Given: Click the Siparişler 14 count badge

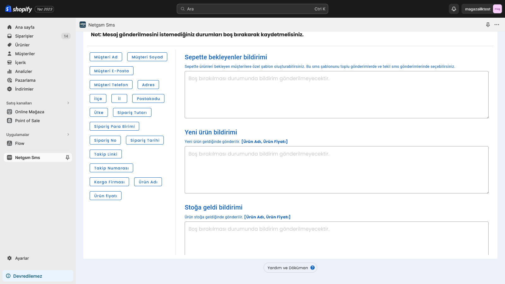Looking at the screenshot, I should click(x=66, y=36).
